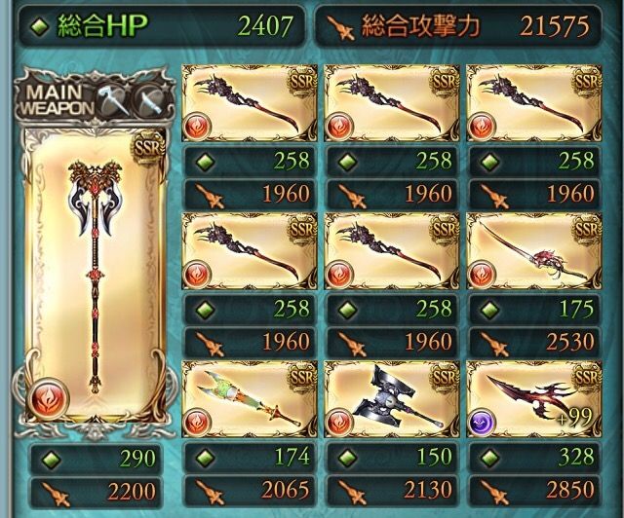This screenshot has height=518, width=624.
Task: Click the dark element icon on +99 weapon
Action: click(x=482, y=422)
